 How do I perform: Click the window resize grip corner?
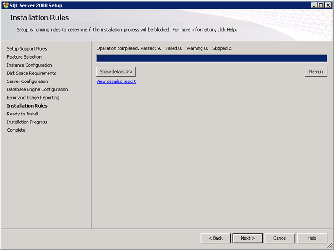[x=330, y=246]
